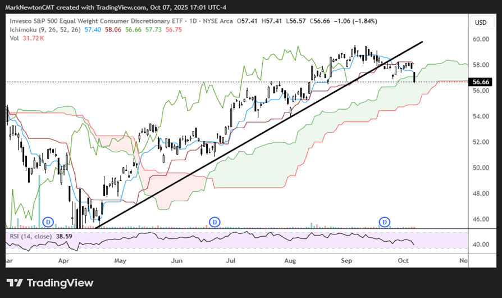Click the 46.00 price axis label

[481, 219]
